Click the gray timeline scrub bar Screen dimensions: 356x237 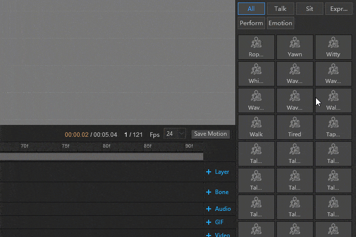(101, 157)
